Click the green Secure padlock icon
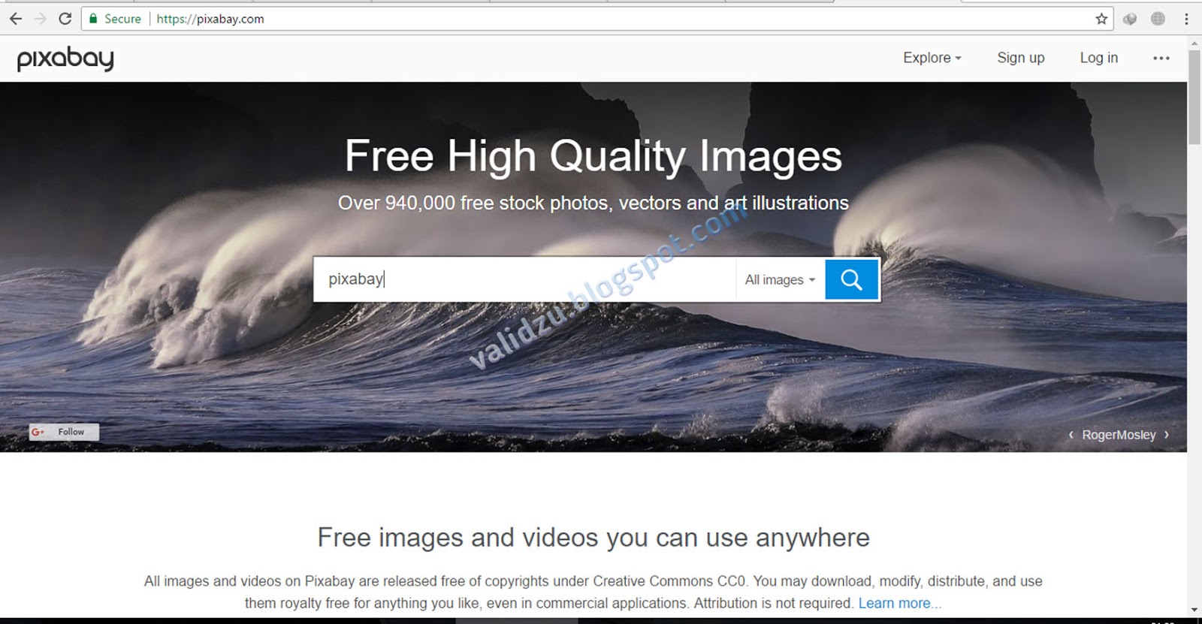 (x=93, y=19)
